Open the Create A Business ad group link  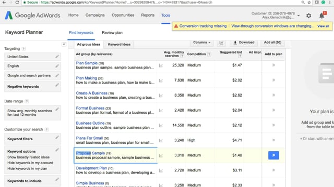(92, 93)
